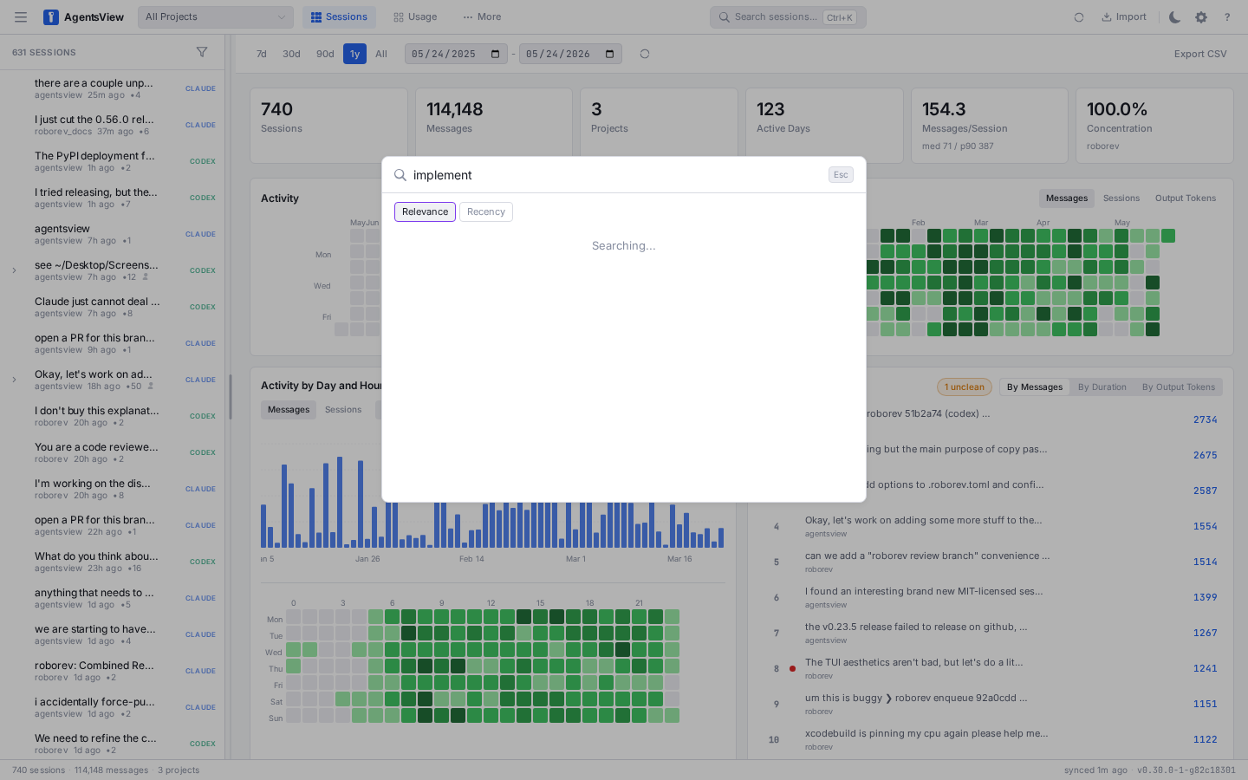Select Sessions in Activity by Day and Hour
The height and width of the screenshot is (780, 1248).
click(343, 410)
